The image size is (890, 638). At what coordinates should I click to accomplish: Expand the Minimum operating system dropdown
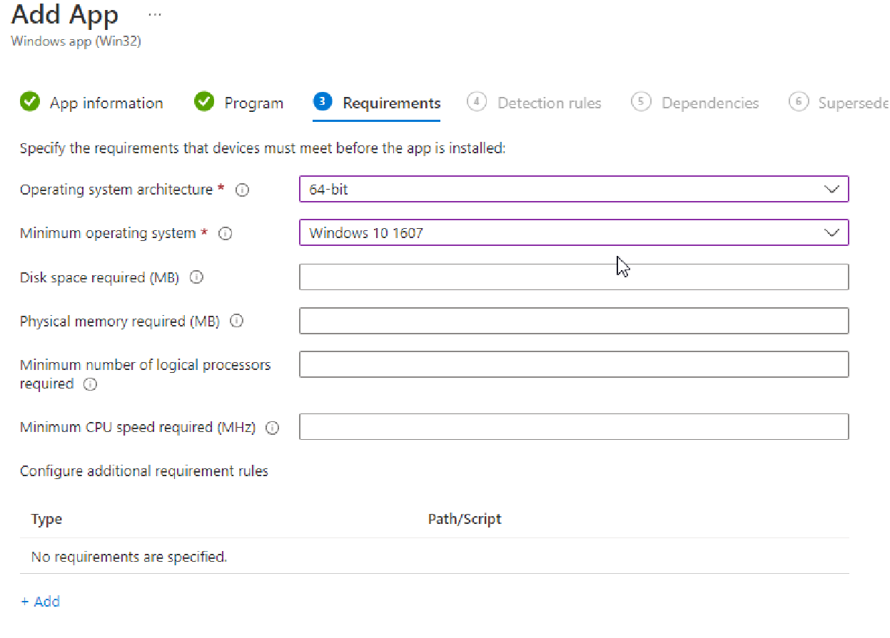[831, 232]
